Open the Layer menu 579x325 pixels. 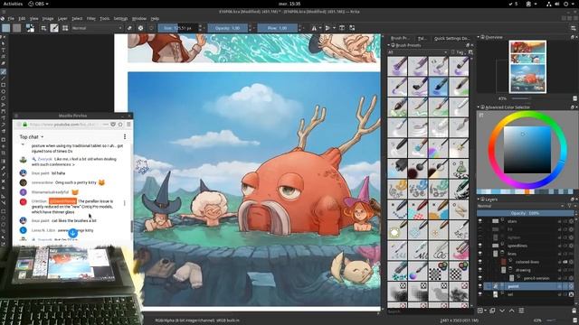pos(62,18)
